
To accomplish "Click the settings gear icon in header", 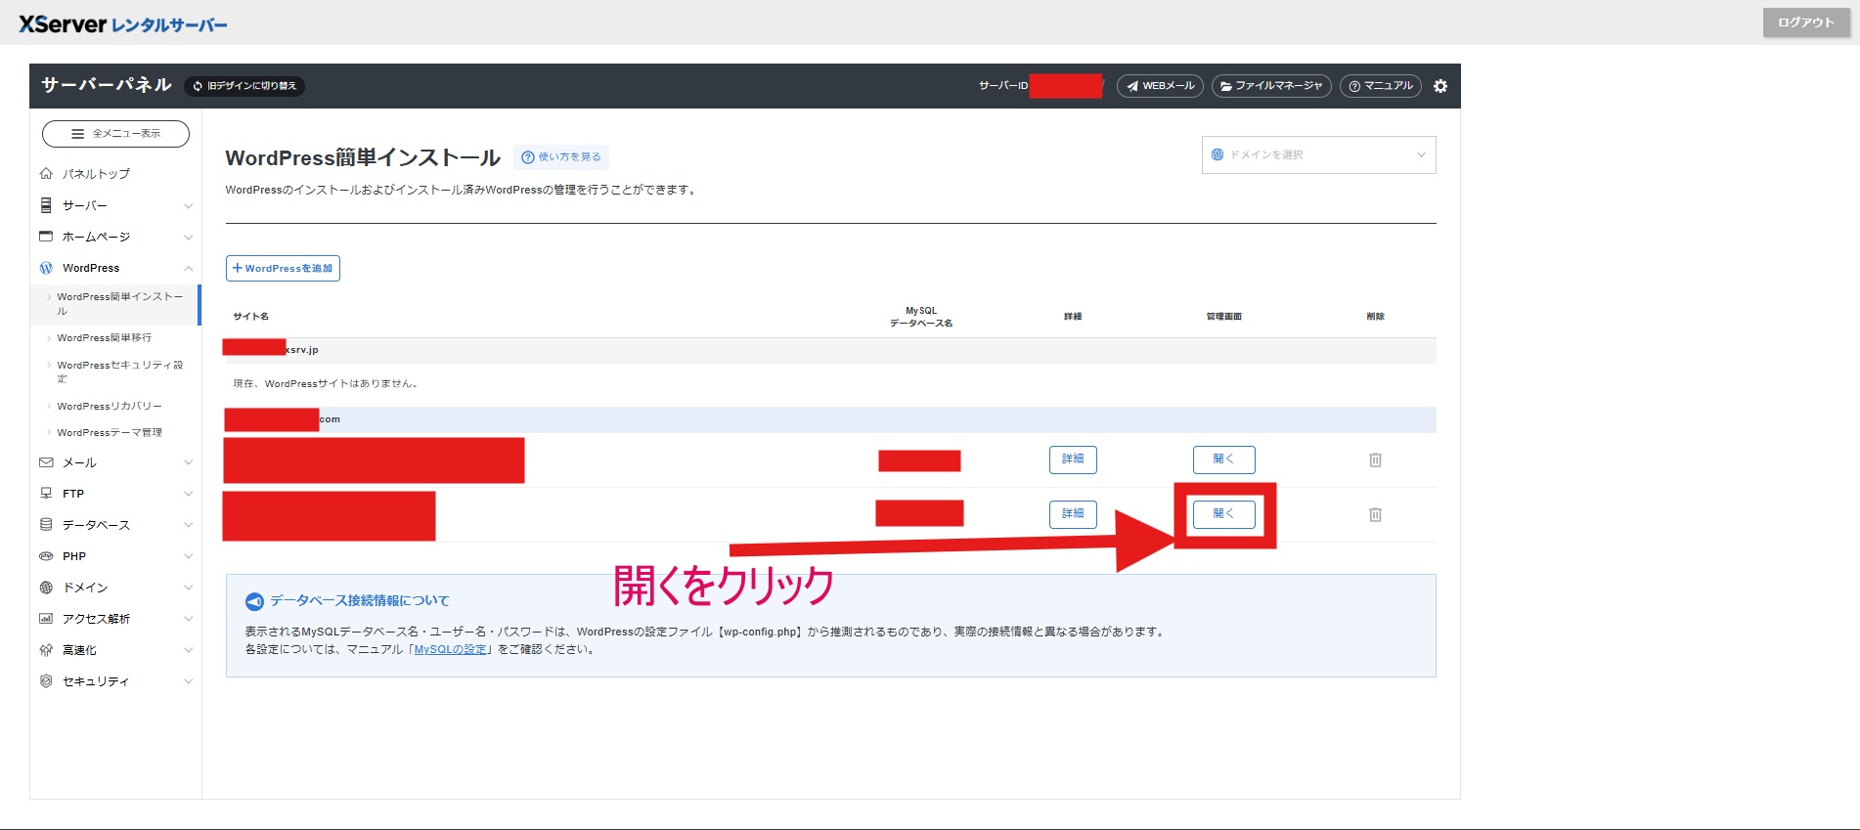I will tap(1440, 86).
